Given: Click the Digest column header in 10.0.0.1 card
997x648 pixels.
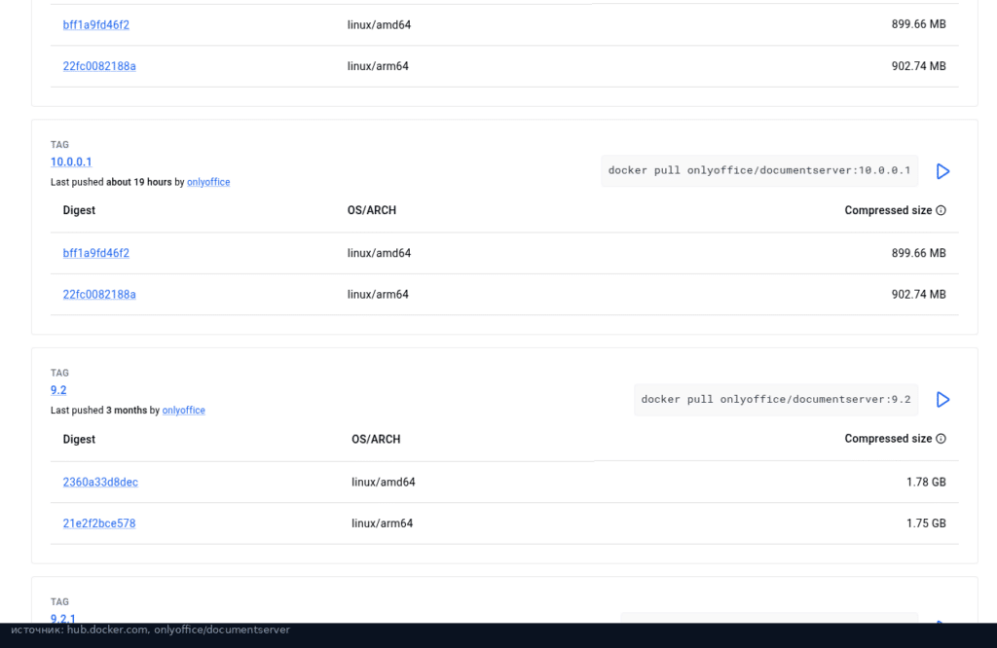Looking at the screenshot, I should click(79, 210).
